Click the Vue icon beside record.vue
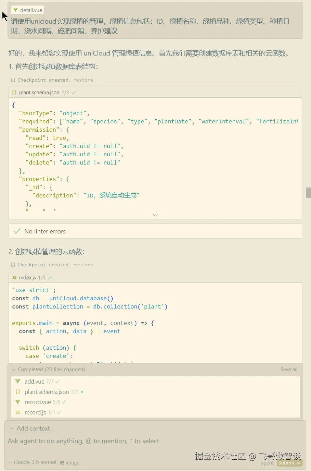The width and height of the screenshot is (311, 471). tap(17, 402)
